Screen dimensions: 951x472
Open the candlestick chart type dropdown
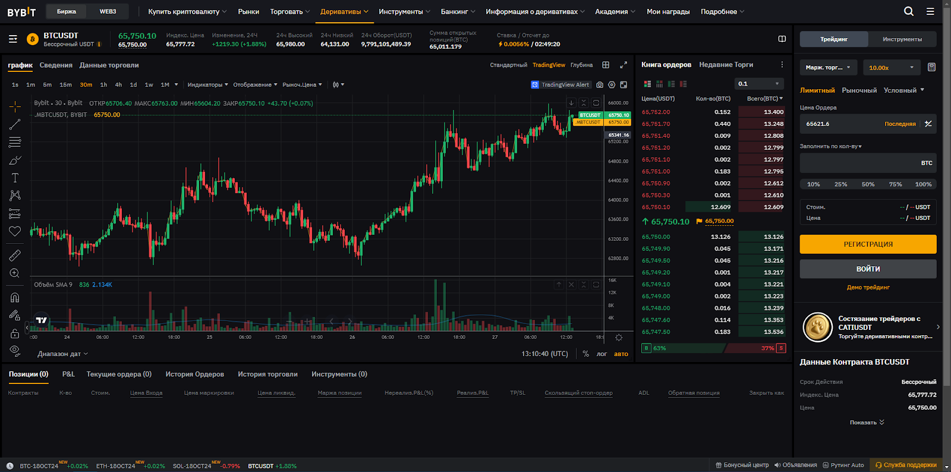[x=338, y=85]
